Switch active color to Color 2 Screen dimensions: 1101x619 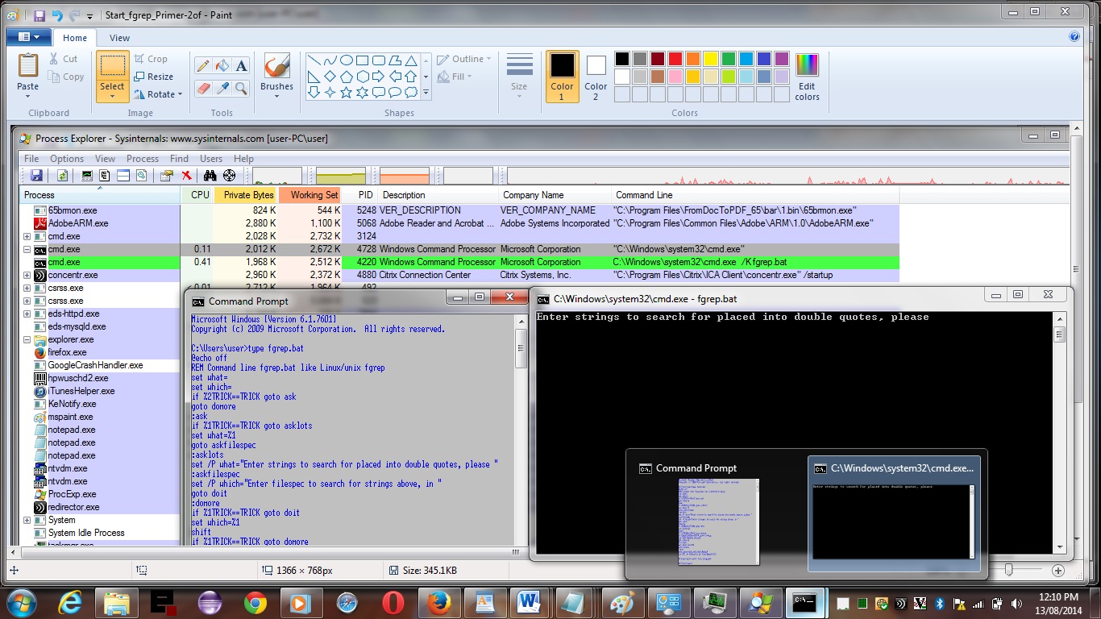point(596,77)
